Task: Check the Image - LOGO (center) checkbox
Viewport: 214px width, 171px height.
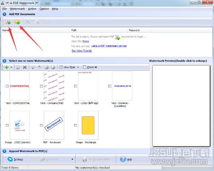Action: 7,125
